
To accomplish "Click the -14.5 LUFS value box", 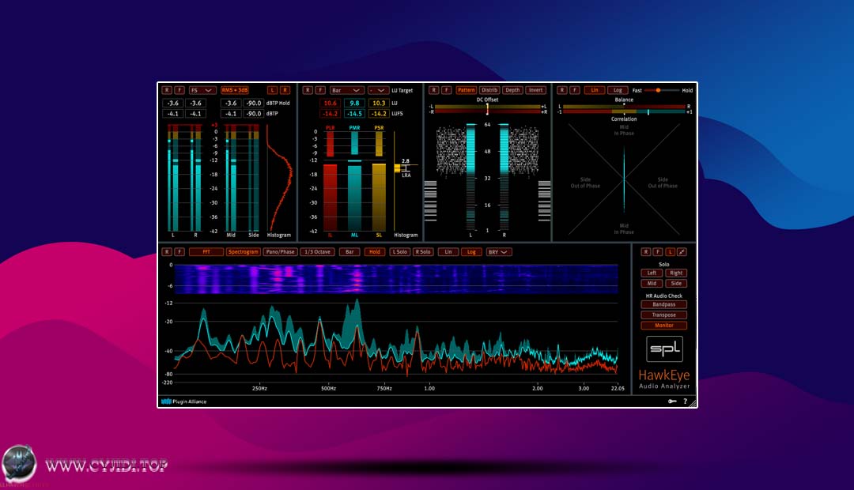I will tap(354, 113).
